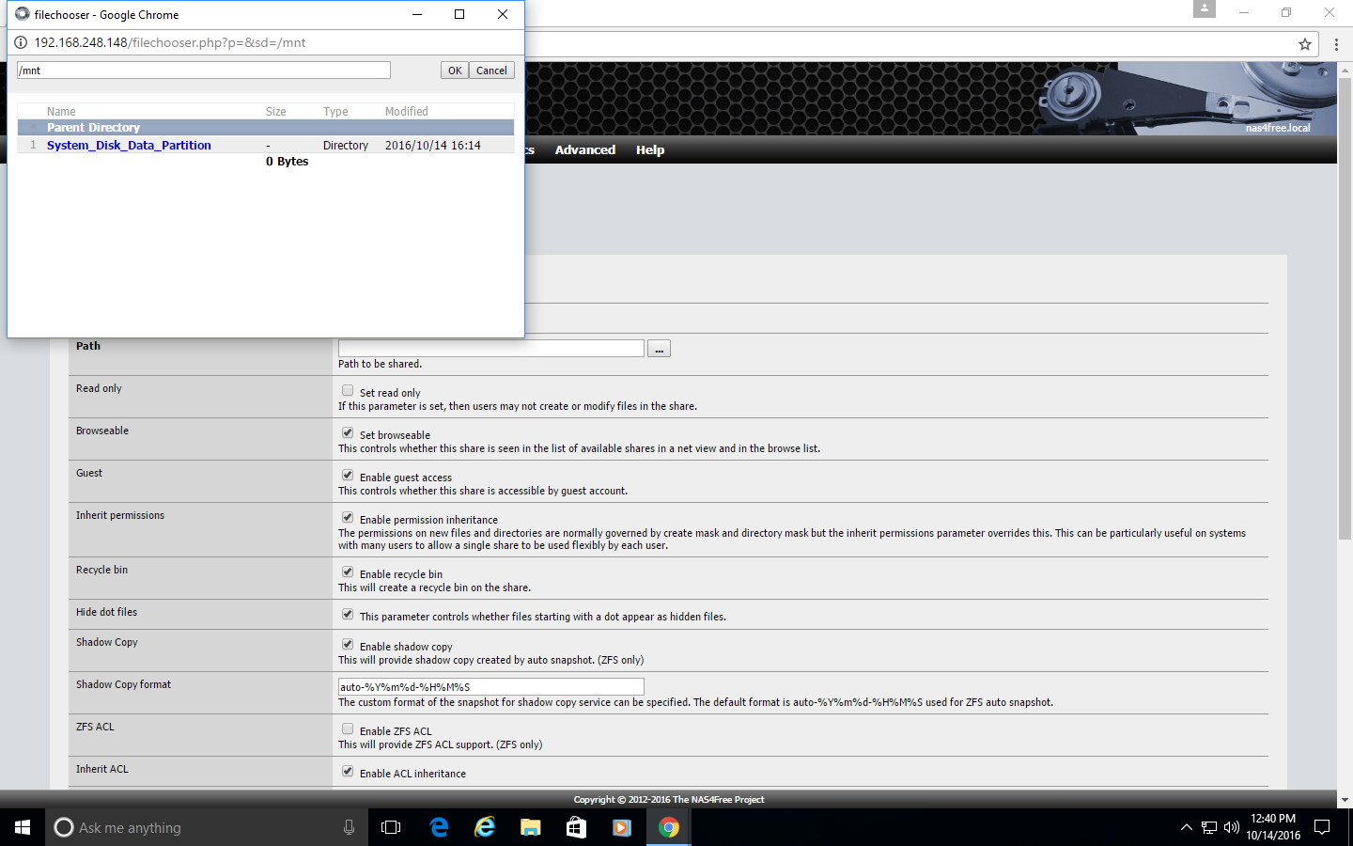1353x846 pixels.
Task: Click the Windows Start button
Action: point(23,827)
